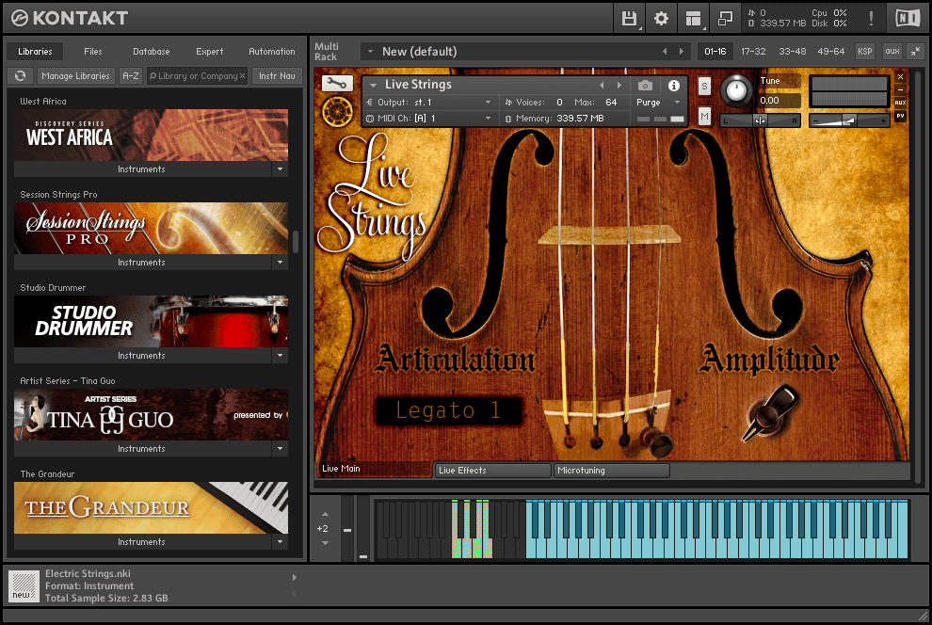932x625 pixels.
Task: Click the workspace view layout icon
Action: click(x=693, y=18)
